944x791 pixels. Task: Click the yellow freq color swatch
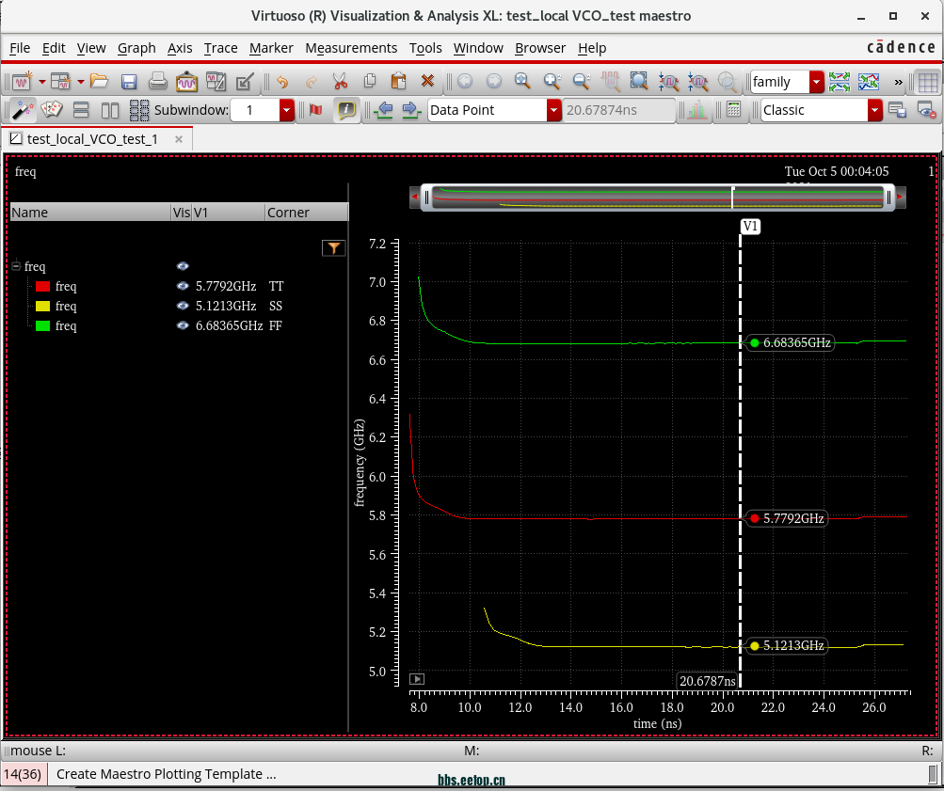click(x=42, y=307)
